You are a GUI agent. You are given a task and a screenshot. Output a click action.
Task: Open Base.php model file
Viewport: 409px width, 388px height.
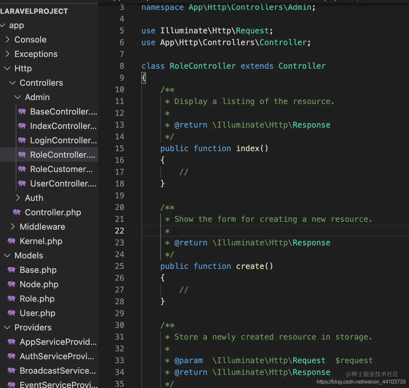pos(49,270)
